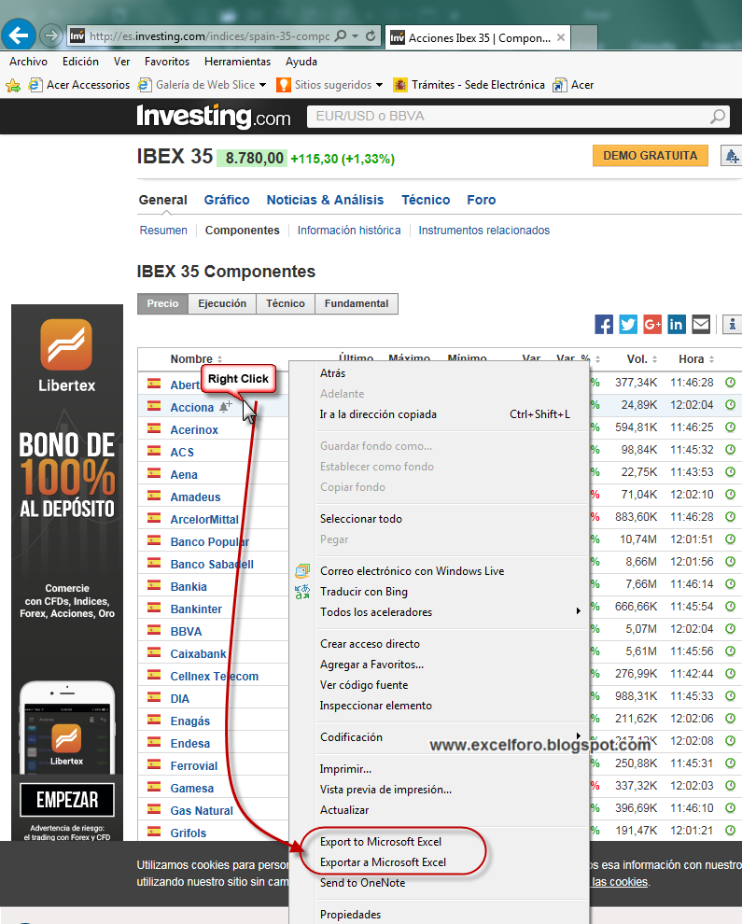Share on Facebook icon

604,324
